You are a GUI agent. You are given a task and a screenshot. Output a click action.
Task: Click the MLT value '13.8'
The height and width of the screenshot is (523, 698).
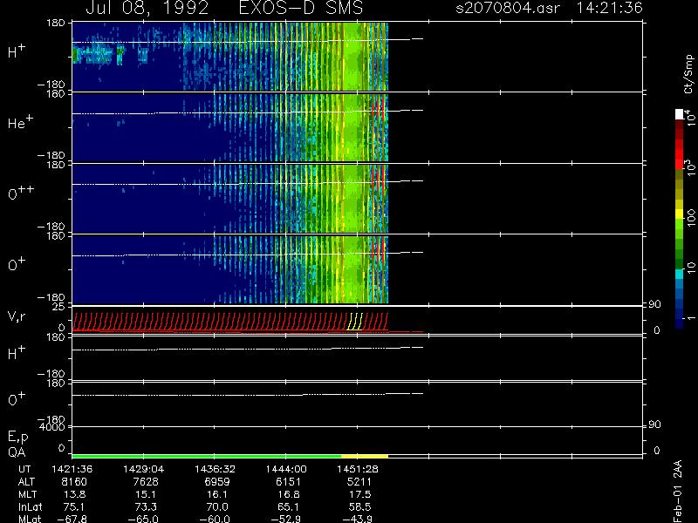click(x=74, y=494)
